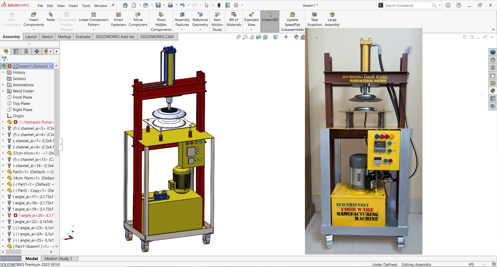Click the Reference Geometry button
Viewport: 497px width, 267px height.
coord(200,19)
